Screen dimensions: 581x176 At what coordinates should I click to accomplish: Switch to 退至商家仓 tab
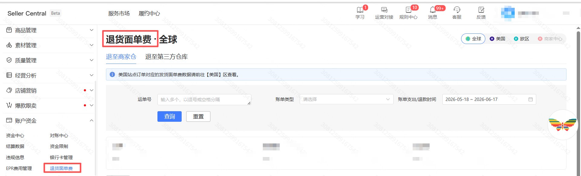coord(121,57)
